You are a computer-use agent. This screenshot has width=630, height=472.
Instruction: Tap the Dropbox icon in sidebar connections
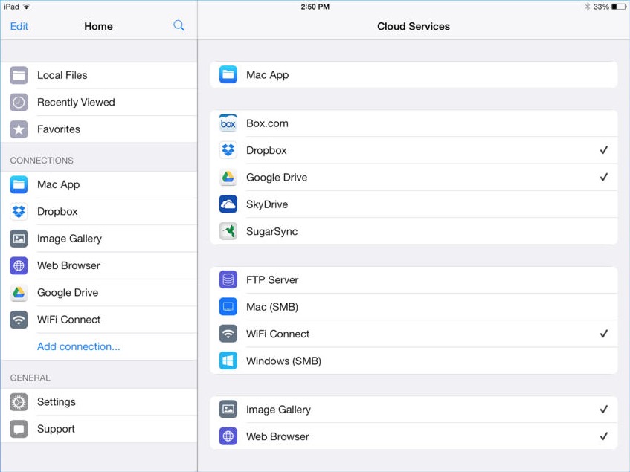click(19, 212)
